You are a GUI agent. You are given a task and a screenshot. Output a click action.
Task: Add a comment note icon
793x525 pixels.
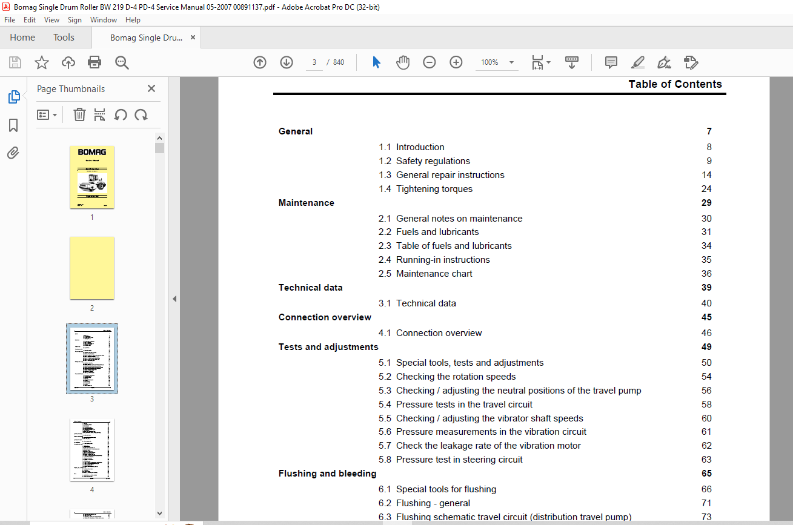(x=611, y=62)
